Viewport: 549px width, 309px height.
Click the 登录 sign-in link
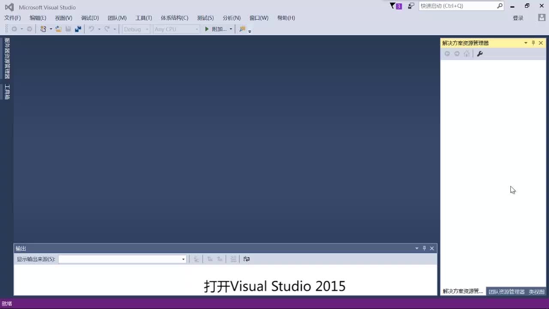pos(518,18)
